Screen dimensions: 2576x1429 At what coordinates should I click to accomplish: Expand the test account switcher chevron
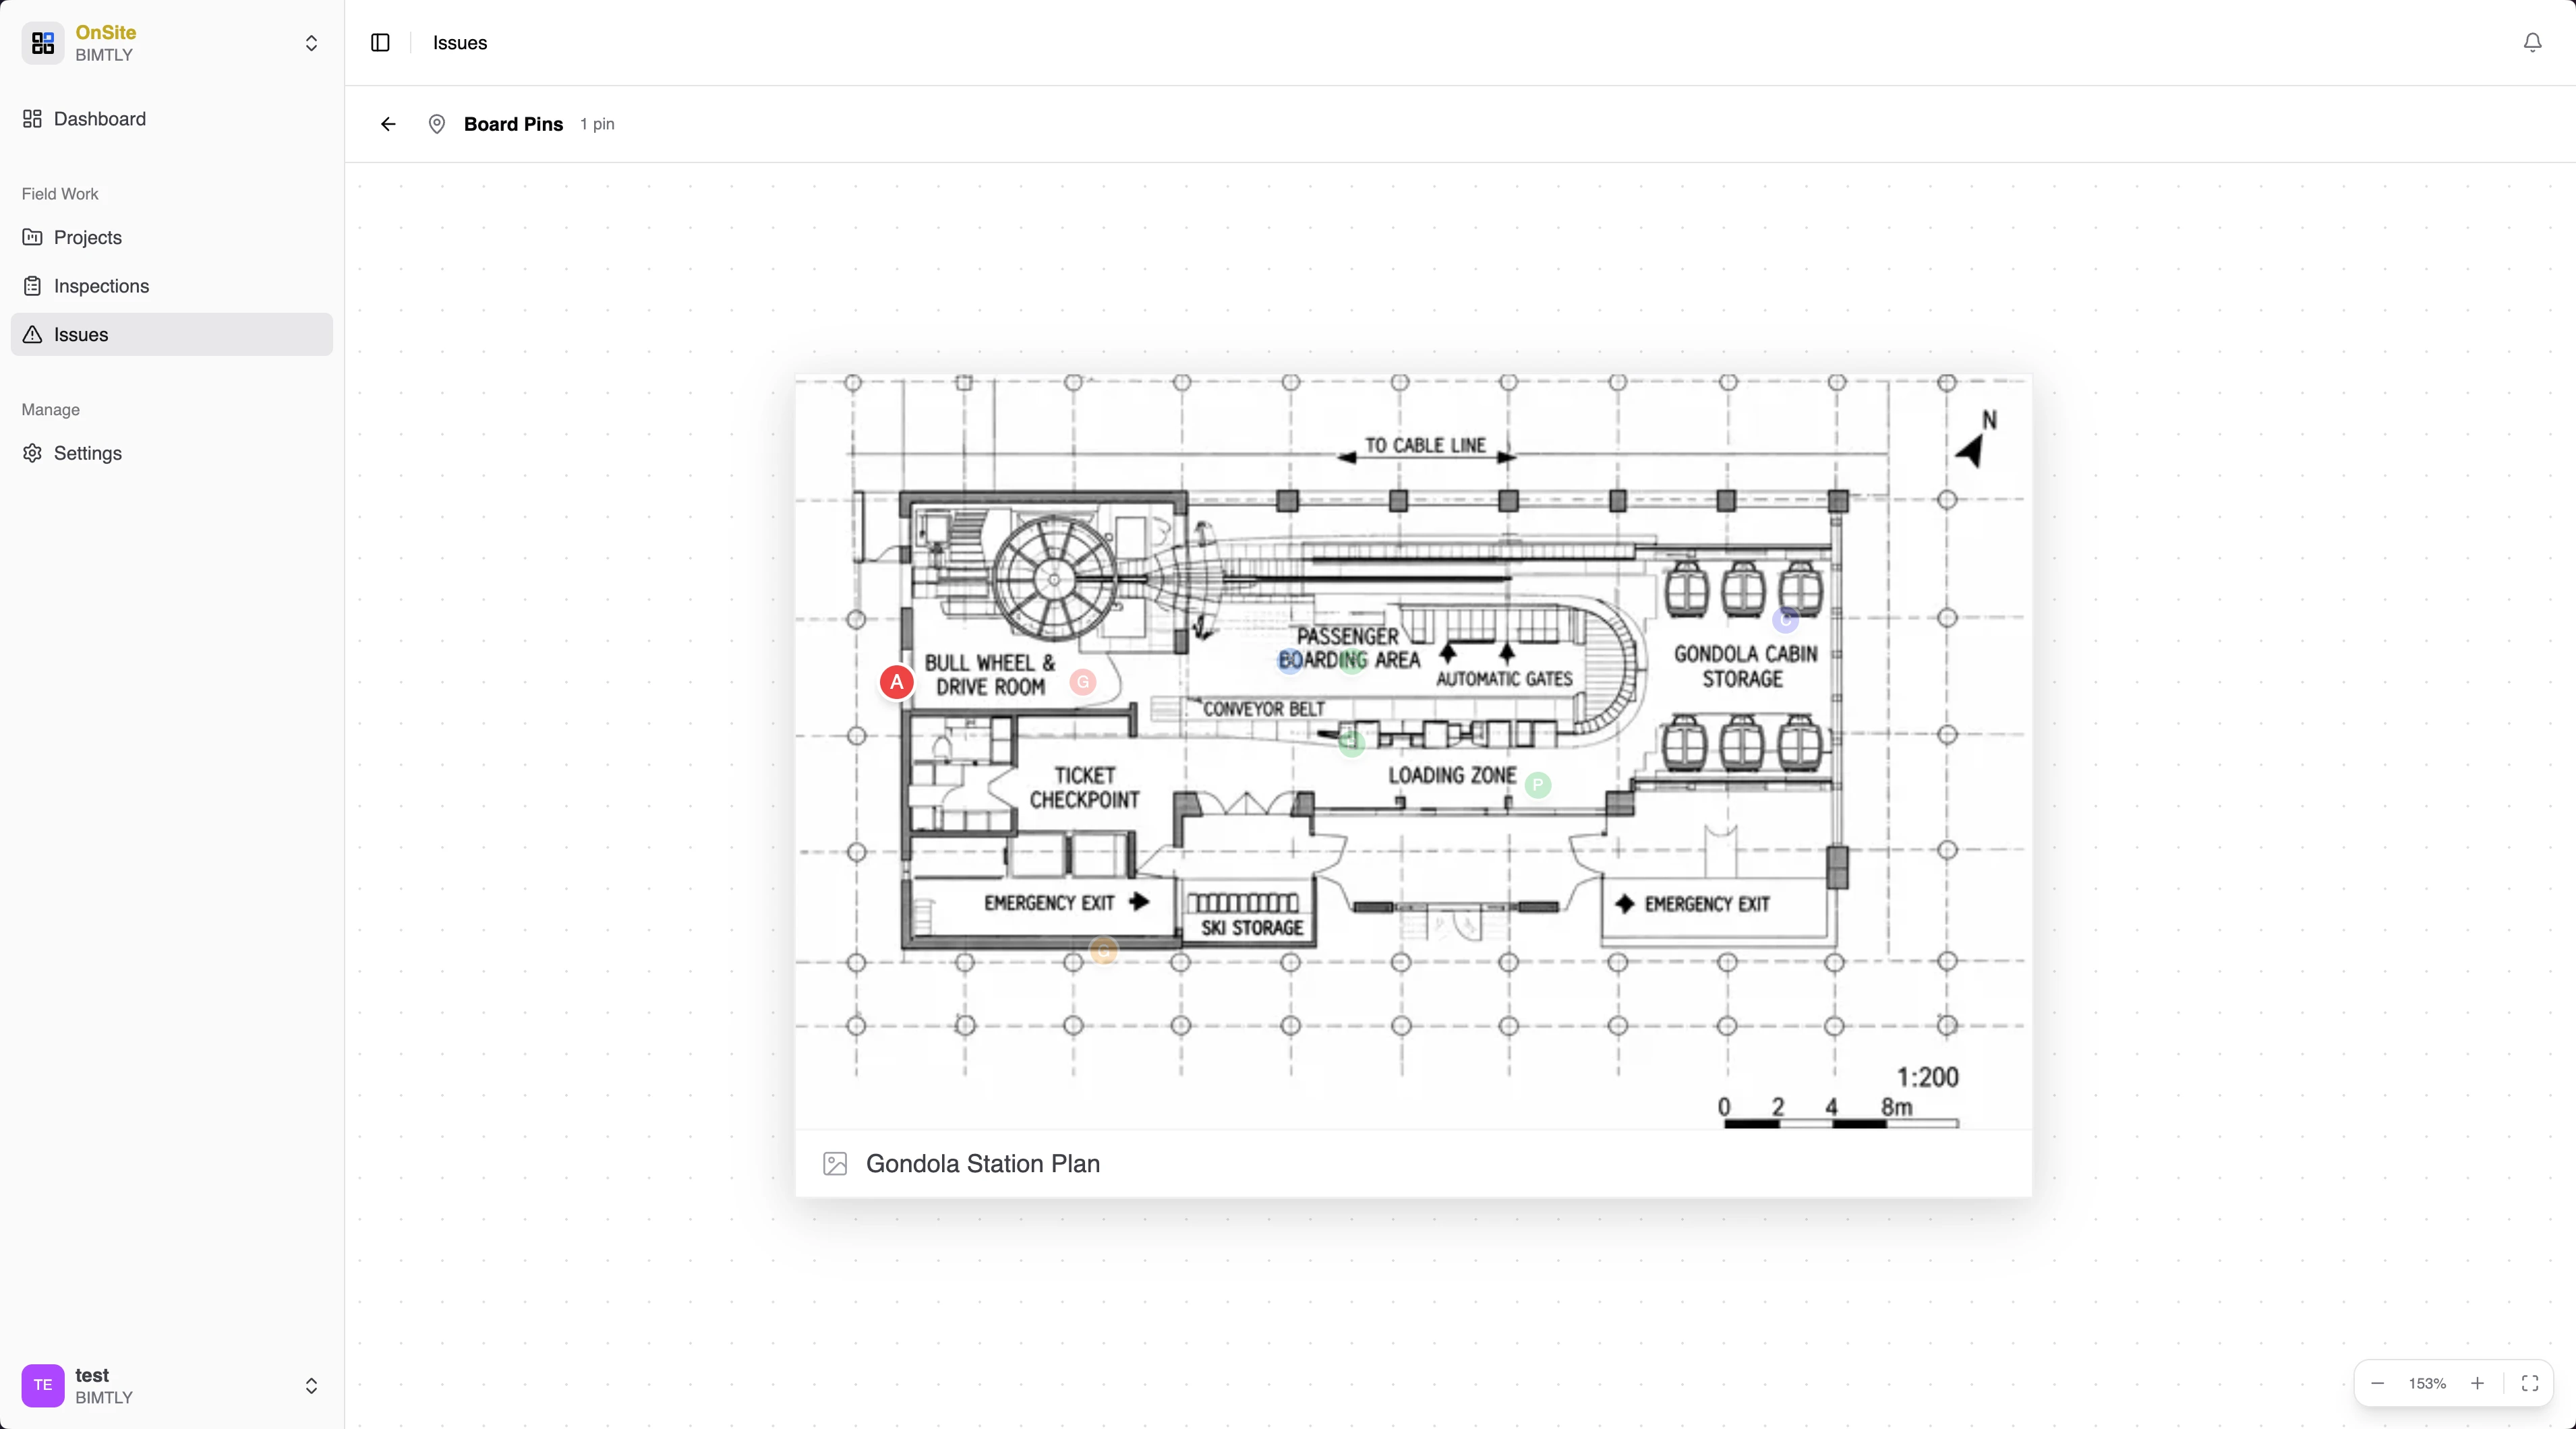[x=311, y=1385]
